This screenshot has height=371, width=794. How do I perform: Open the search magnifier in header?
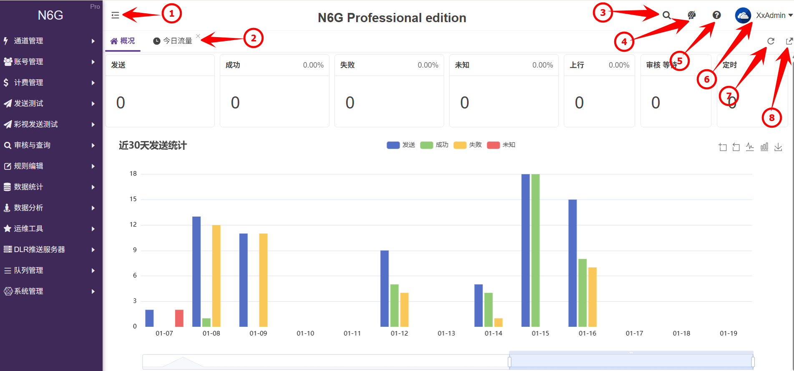pyautogui.click(x=666, y=15)
